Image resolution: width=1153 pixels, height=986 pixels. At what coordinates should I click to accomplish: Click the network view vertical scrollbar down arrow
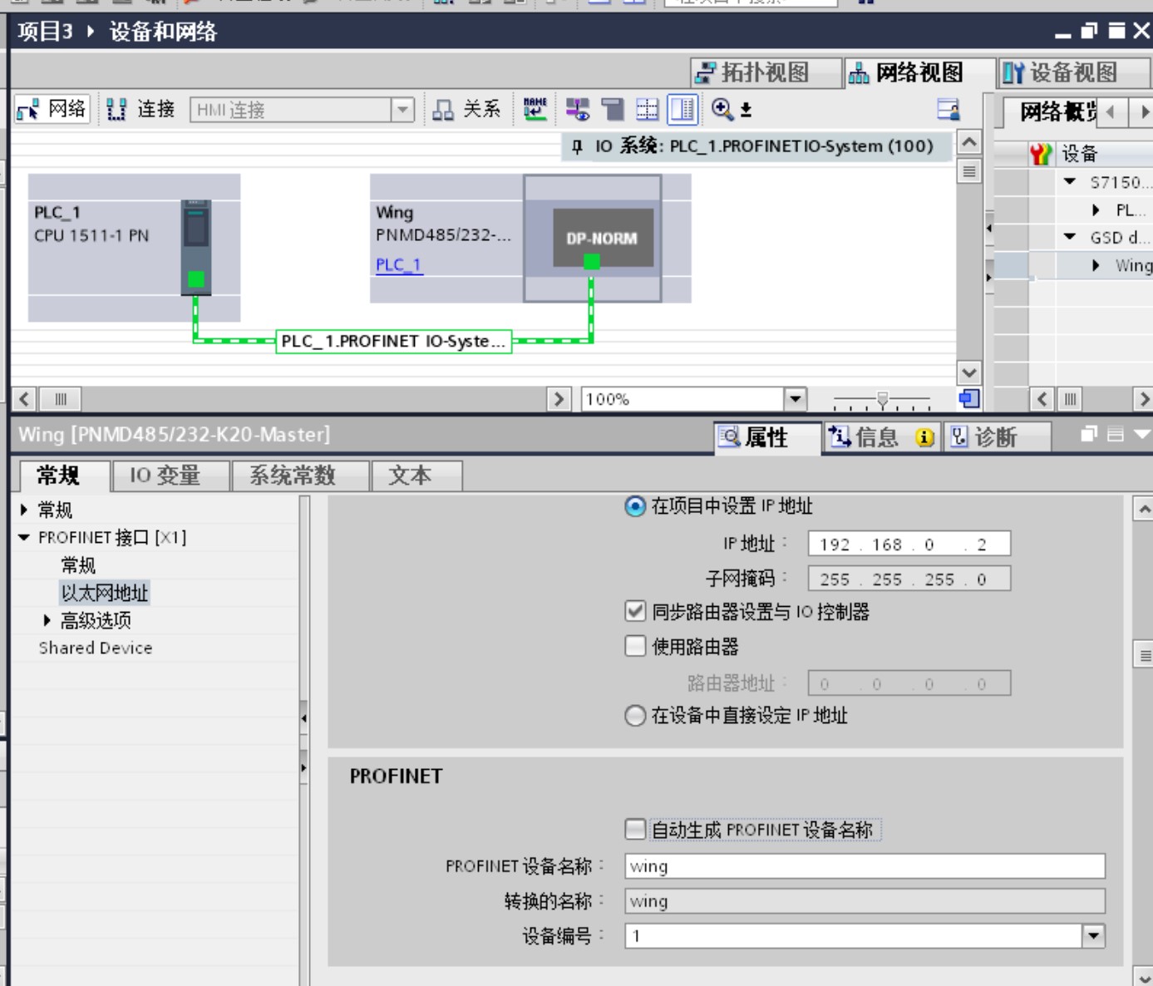tap(969, 373)
